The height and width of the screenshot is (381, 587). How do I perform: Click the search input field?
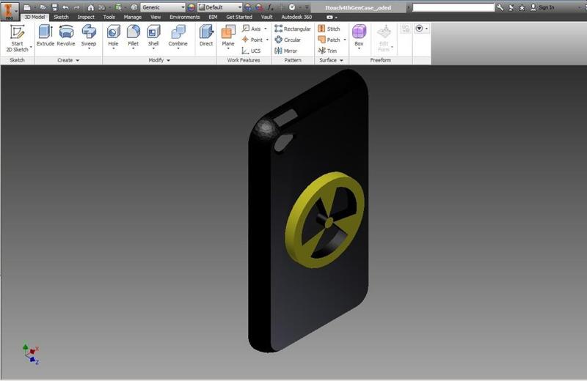[453, 7]
